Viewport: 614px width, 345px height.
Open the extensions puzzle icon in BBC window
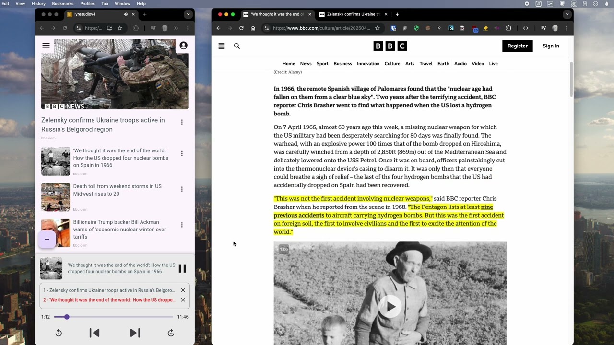pos(508,28)
